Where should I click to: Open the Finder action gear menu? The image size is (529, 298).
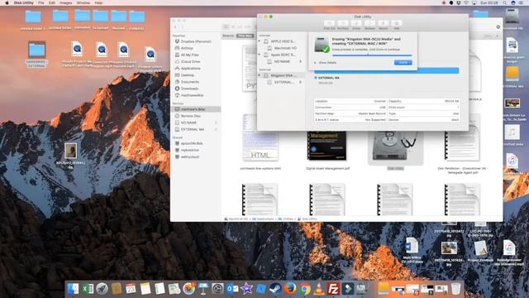(x=498, y=27)
